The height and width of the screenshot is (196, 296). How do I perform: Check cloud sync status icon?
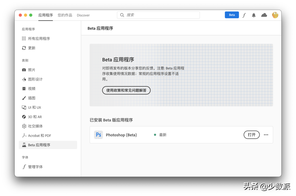point(264,15)
